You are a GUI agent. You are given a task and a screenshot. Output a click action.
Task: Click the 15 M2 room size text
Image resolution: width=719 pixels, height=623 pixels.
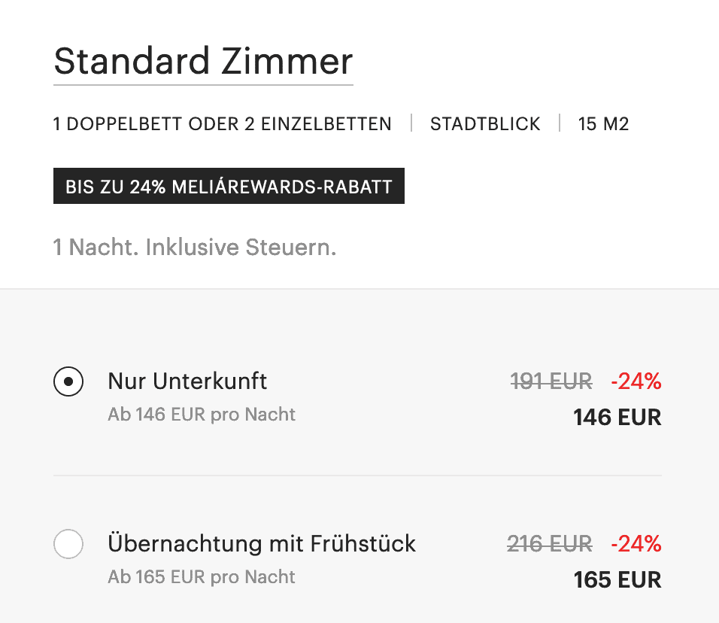click(x=603, y=124)
